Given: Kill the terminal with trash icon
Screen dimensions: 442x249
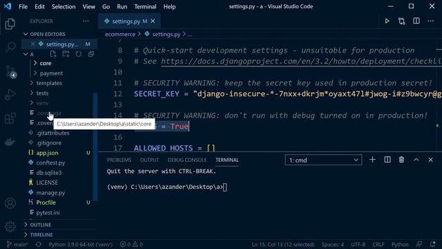Looking at the screenshot, I should click(x=401, y=160).
